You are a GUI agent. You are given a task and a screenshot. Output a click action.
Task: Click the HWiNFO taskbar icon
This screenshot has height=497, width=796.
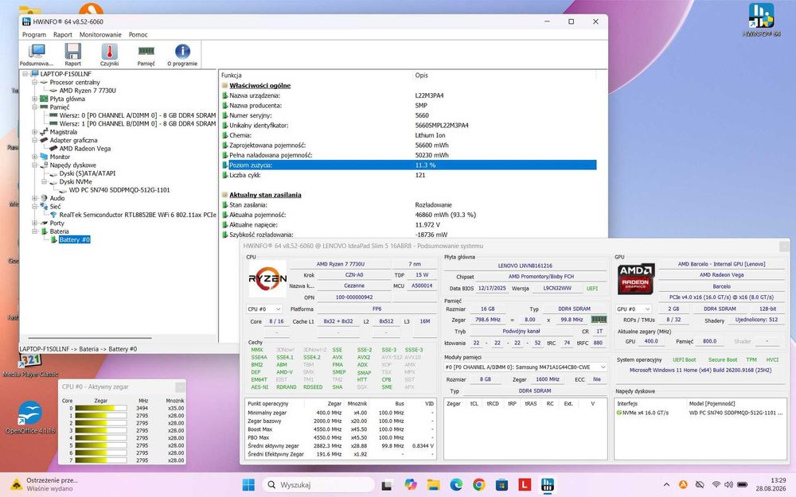tap(548, 485)
